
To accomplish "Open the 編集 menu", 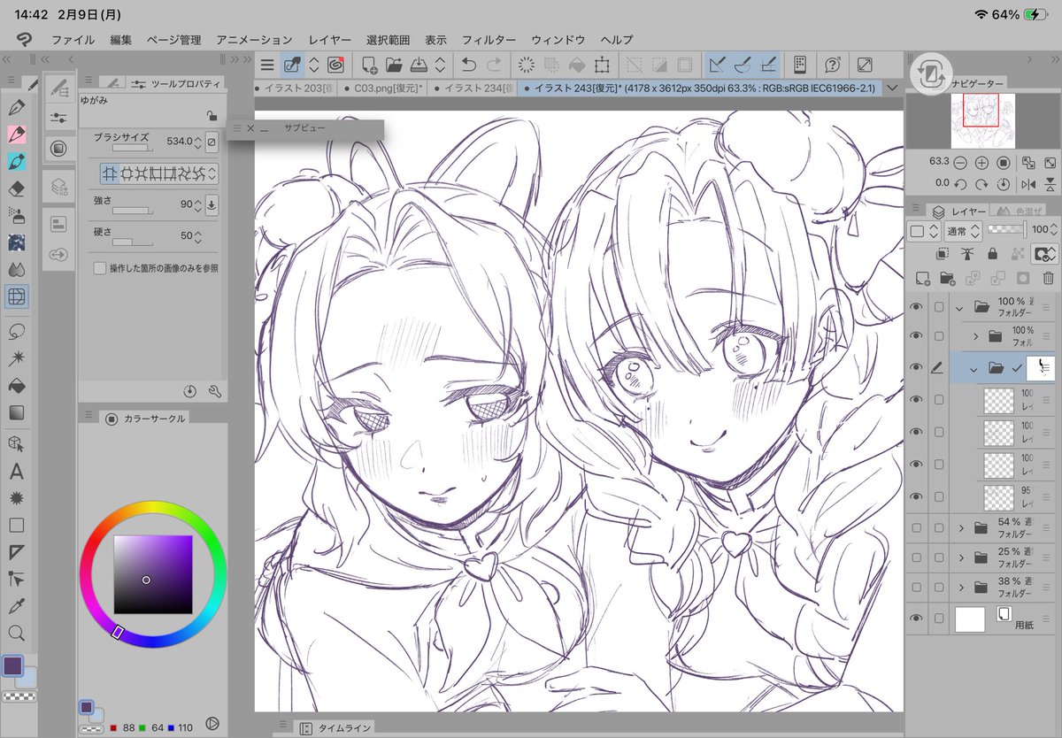I will click(x=121, y=40).
